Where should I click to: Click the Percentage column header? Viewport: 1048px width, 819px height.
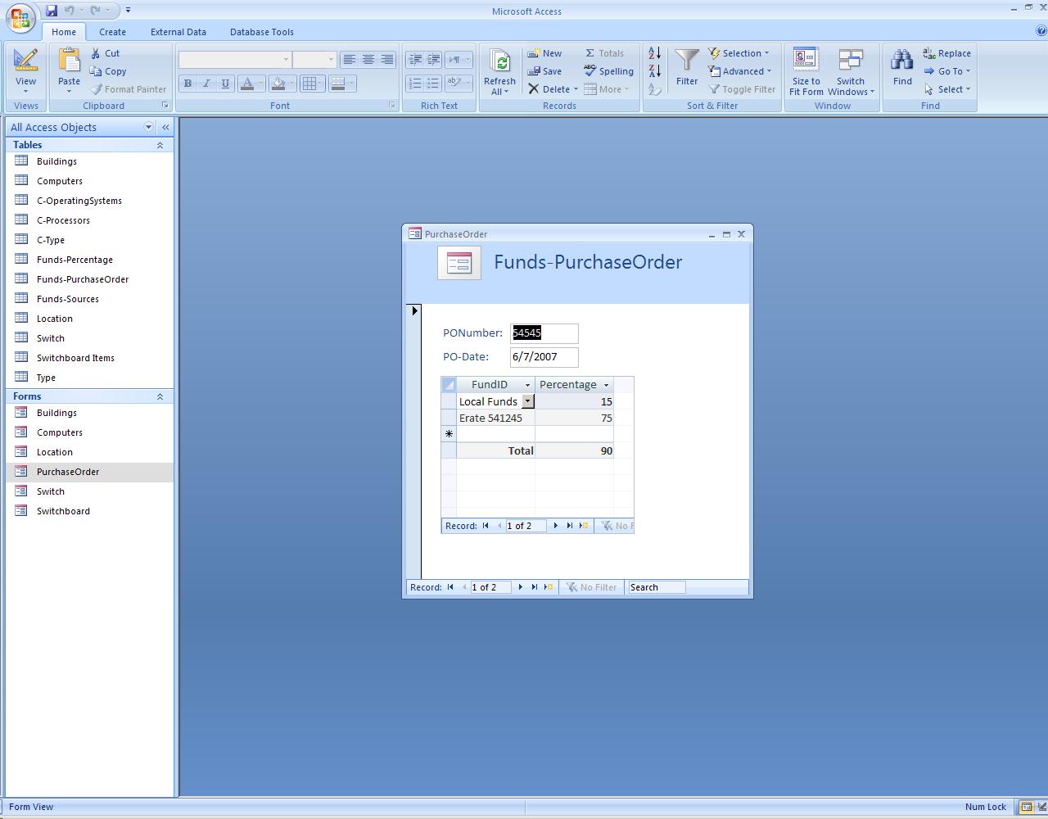(x=574, y=385)
